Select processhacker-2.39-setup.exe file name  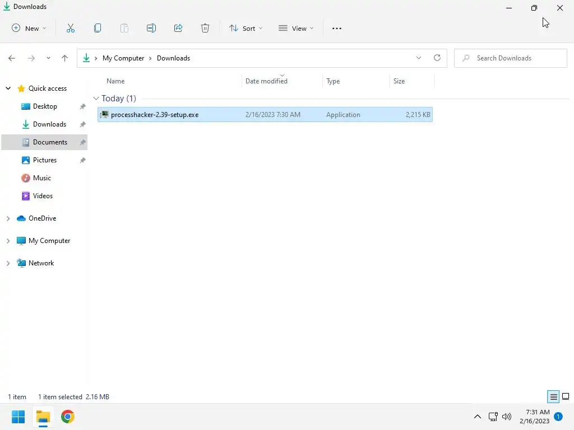pyautogui.click(x=155, y=114)
